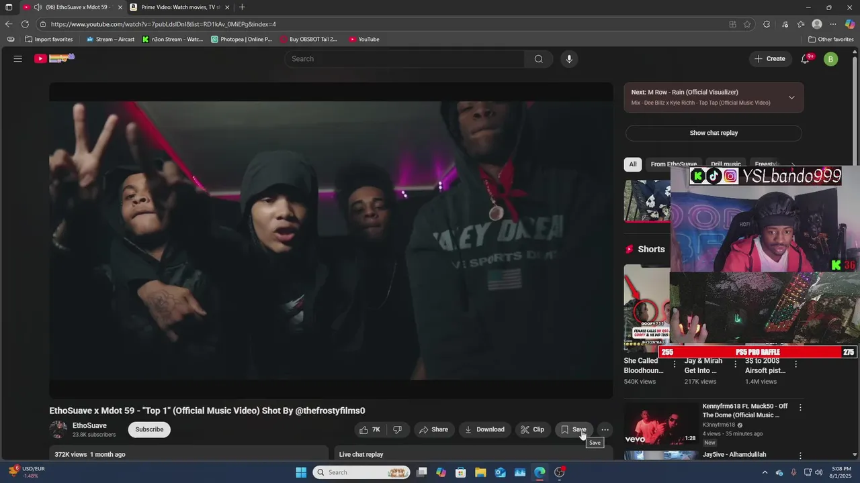Image resolution: width=860 pixels, height=483 pixels.
Task: Open the She Called Bloodhoun short thumbnail
Action: 647,308
